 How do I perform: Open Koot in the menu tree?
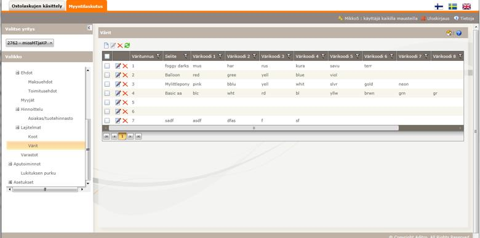point(33,137)
